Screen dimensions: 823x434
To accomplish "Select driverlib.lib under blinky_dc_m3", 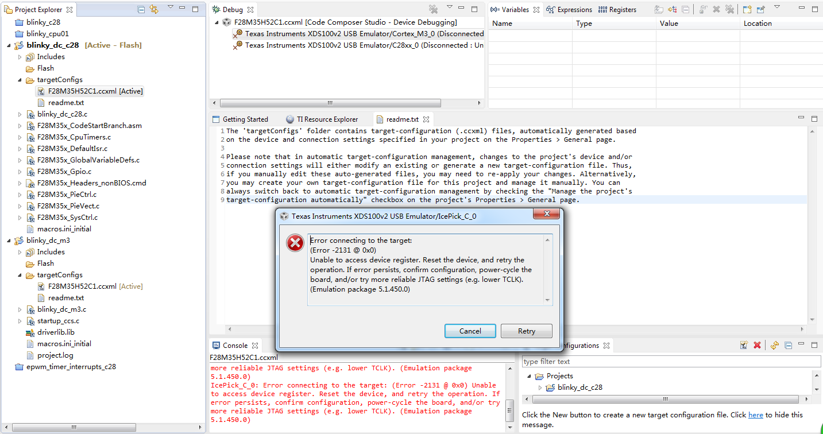I will 56,332.
